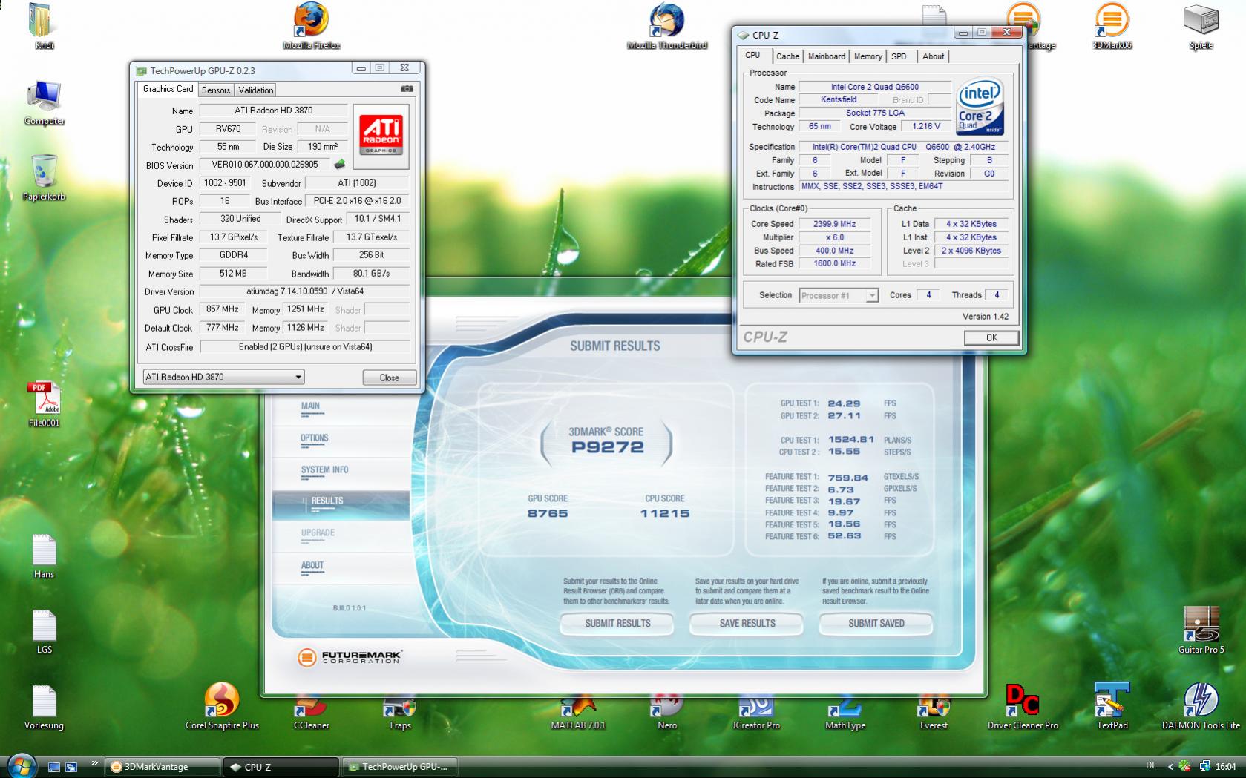Screen dimensions: 1246x778
Task: Select the Hans file on the desktop
Action: (x=44, y=556)
